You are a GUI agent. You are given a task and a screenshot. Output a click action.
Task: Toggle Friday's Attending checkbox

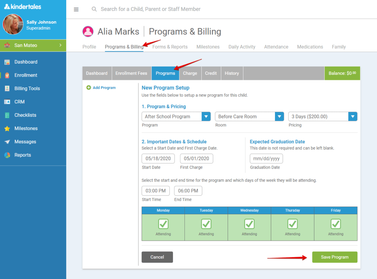(x=335, y=224)
